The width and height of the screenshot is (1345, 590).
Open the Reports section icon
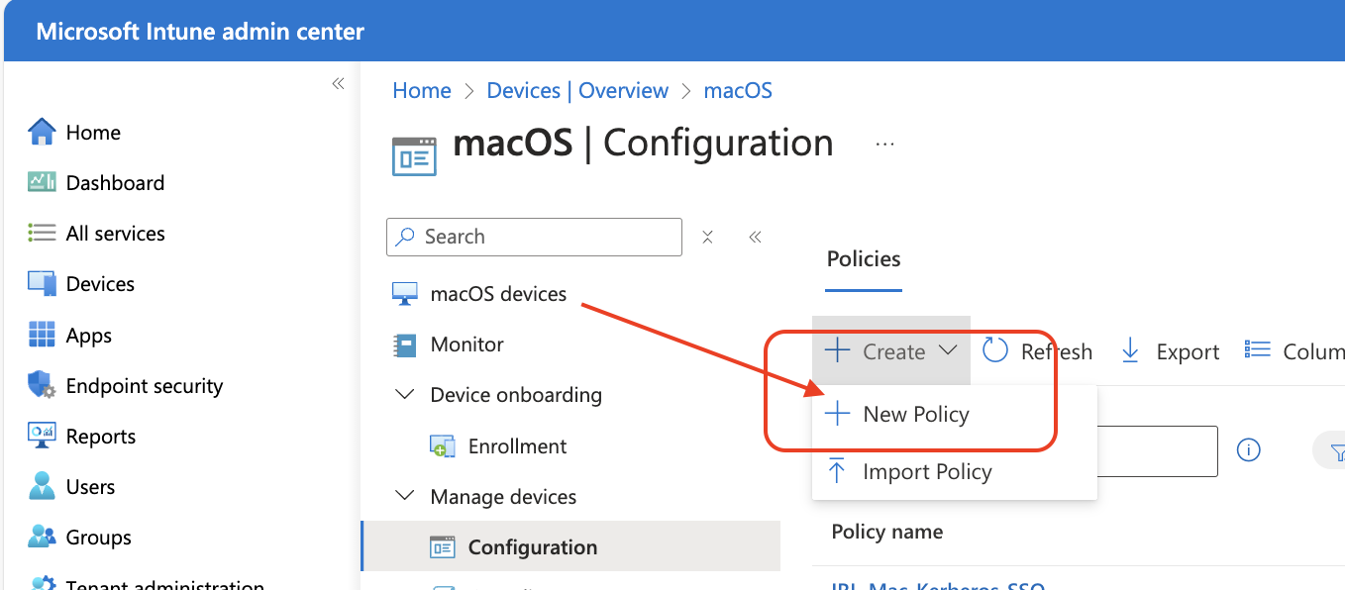click(42, 436)
